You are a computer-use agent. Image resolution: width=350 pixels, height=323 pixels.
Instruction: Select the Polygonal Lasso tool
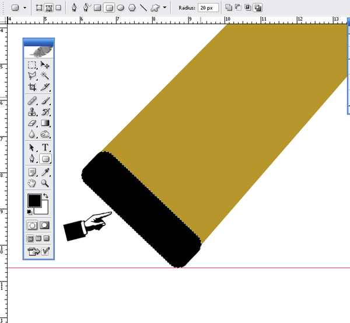pyautogui.click(x=32, y=76)
